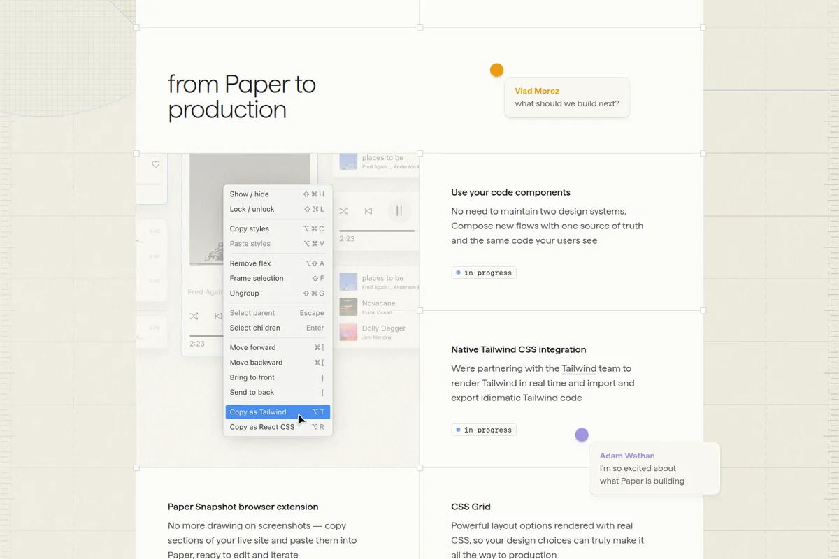This screenshot has height=559, width=839.
Task: Click the pause icon in the right player card
Action: point(399,210)
